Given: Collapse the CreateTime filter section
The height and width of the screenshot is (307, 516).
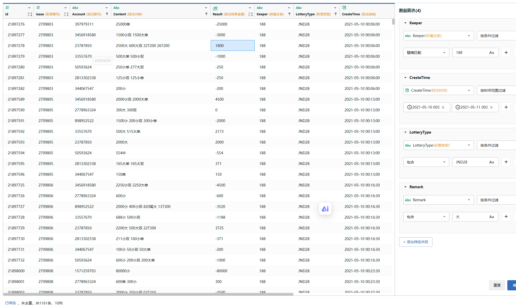Looking at the screenshot, I should pyautogui.click(x=405, y=78).
